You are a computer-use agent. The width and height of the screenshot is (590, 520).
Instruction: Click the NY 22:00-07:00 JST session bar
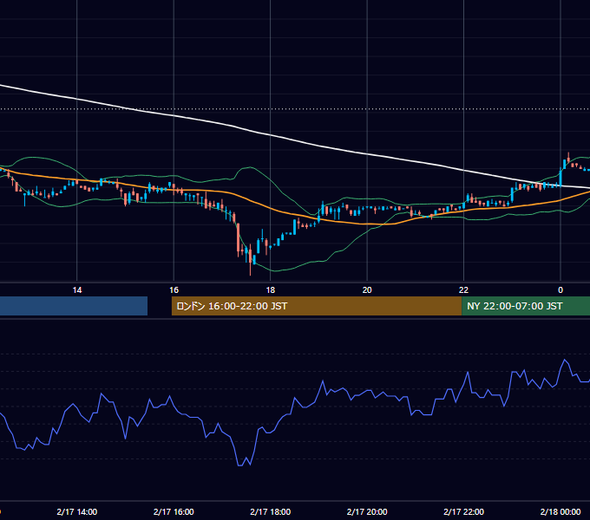[526, 306]
